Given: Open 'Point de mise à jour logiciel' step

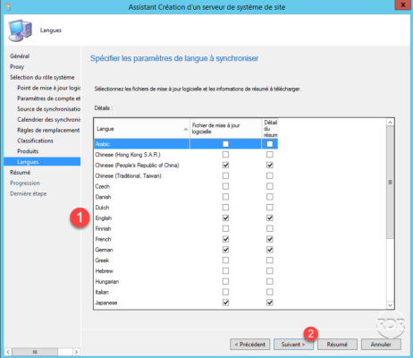Looking at the screenshot, I should coord(49,88).
